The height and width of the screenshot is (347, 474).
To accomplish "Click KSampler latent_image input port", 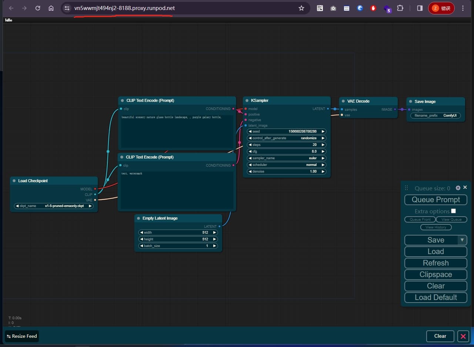I will point(246,126).
